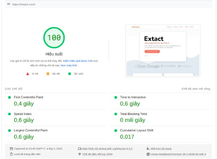
Task: Click the wifi throttling icon in footer
Action: (x=80, y=154)
